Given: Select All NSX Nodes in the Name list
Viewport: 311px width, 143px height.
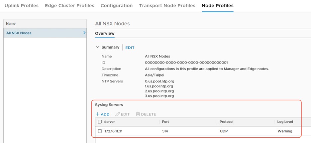Looking at the screenshot, I should 19,33.
